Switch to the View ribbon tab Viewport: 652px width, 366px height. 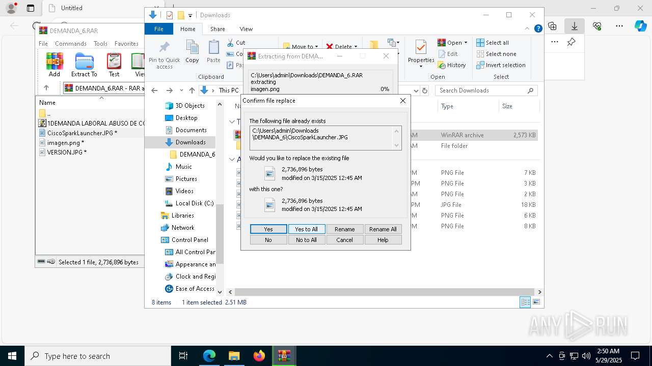(x=246, y=29)
